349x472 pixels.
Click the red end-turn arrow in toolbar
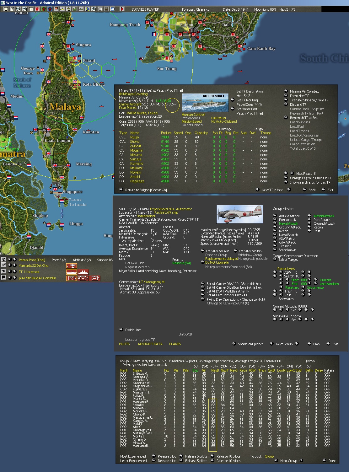122,9
